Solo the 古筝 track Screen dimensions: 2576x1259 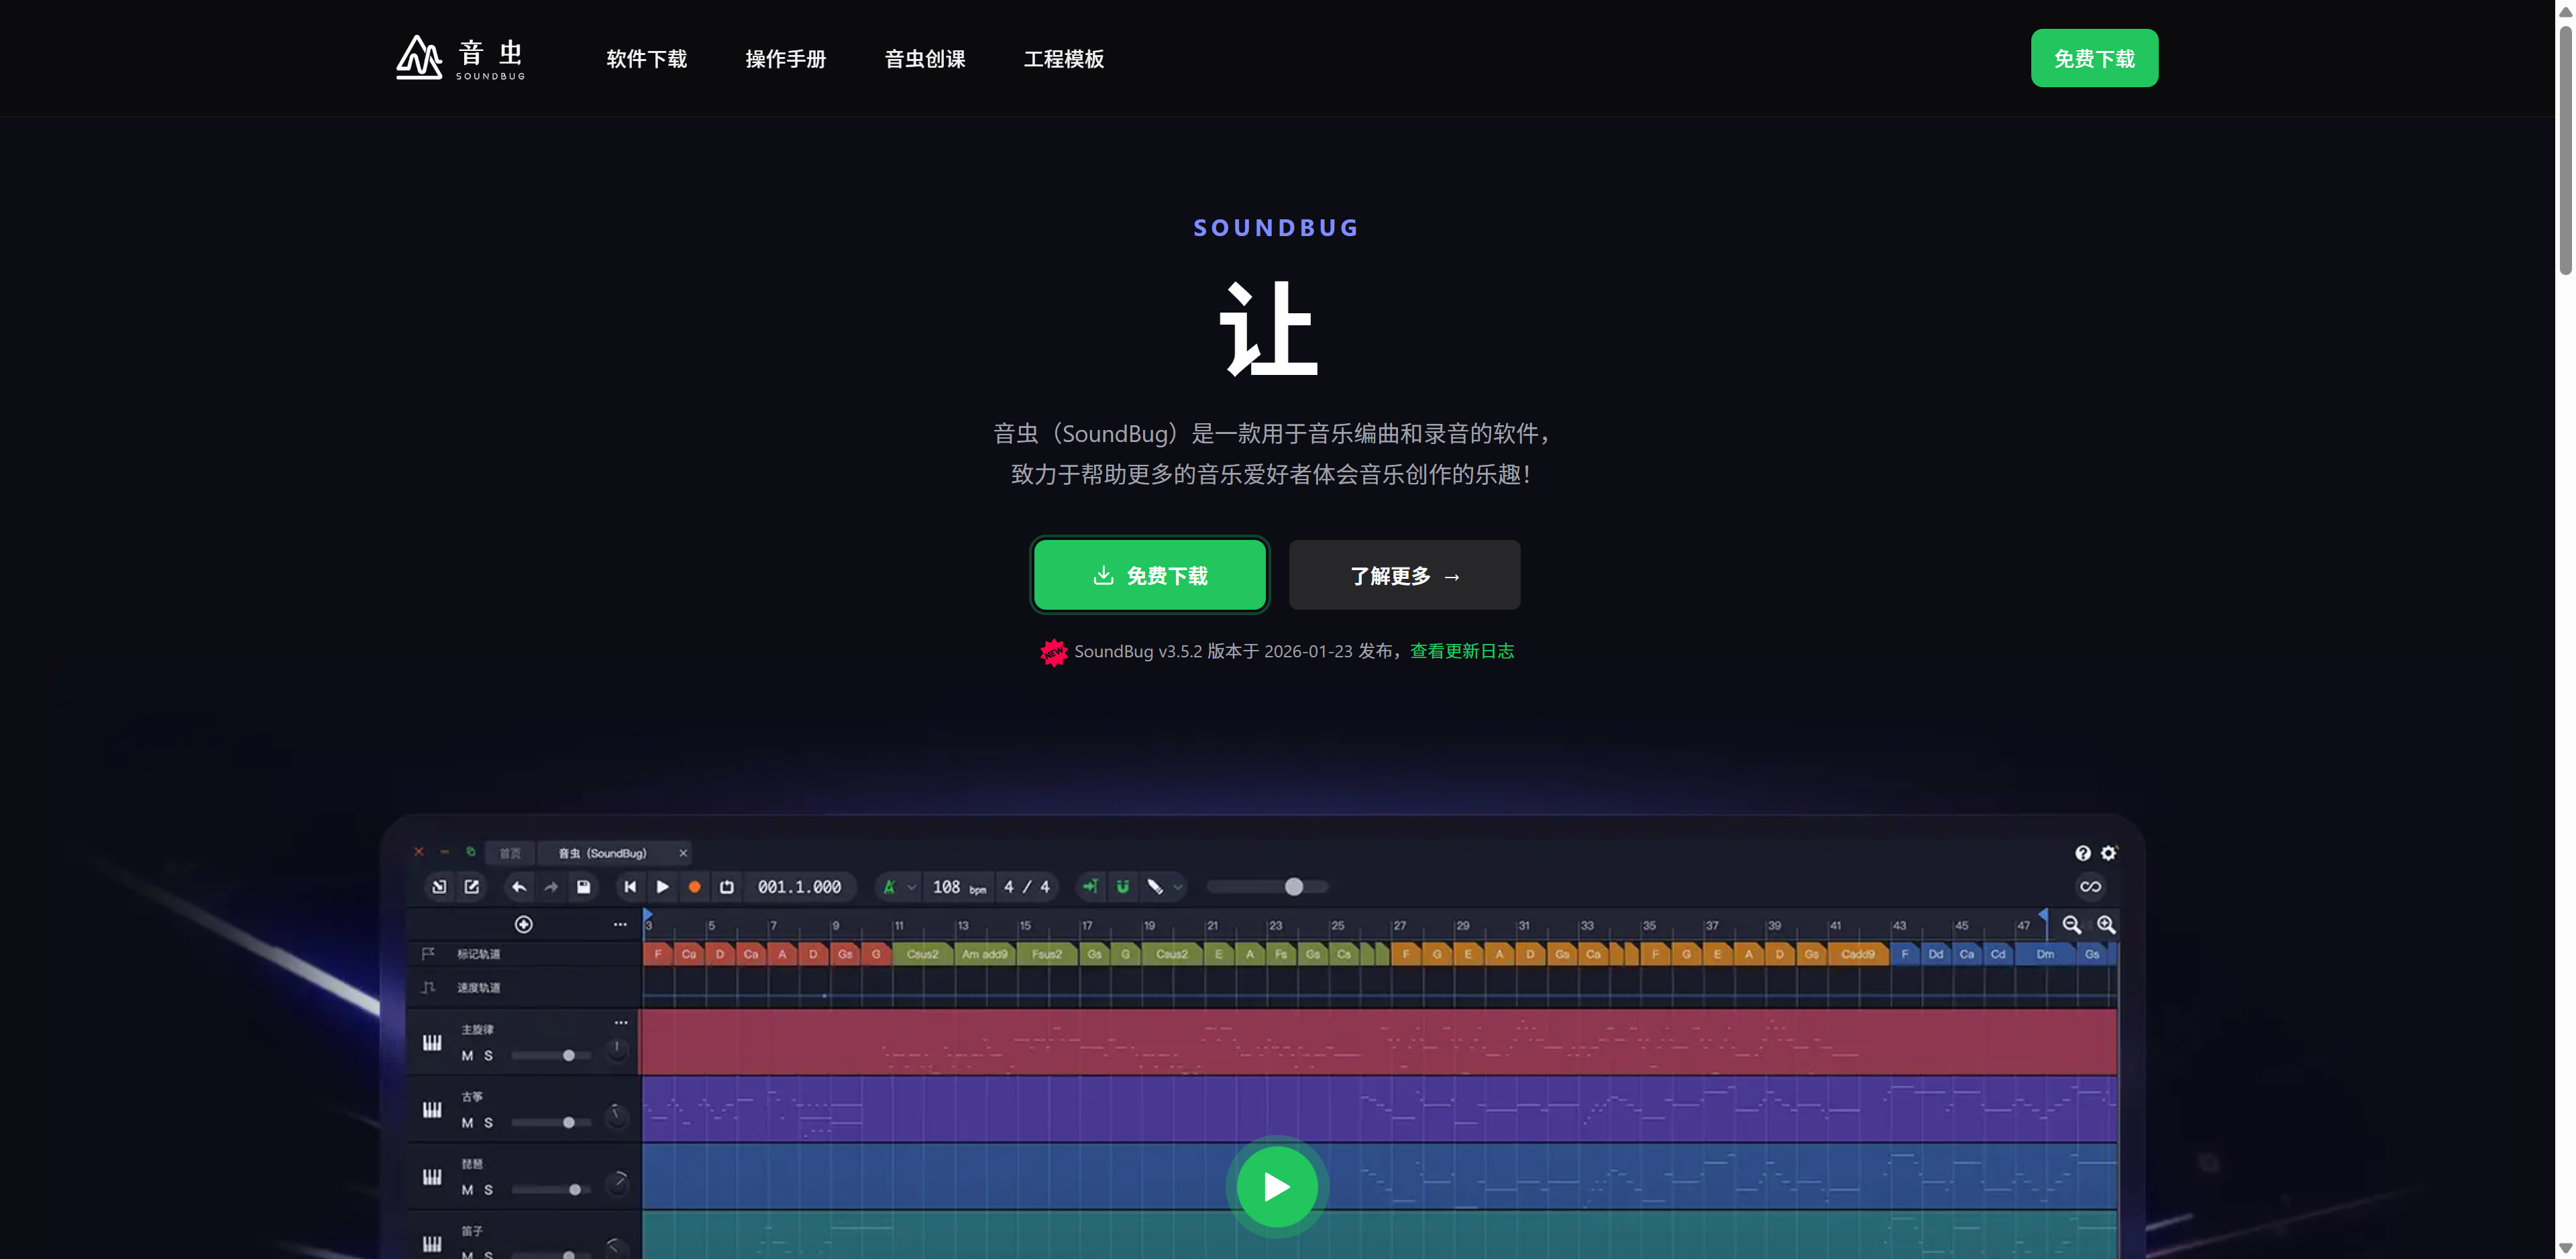pyautogui.click(x=488, y=1123)
